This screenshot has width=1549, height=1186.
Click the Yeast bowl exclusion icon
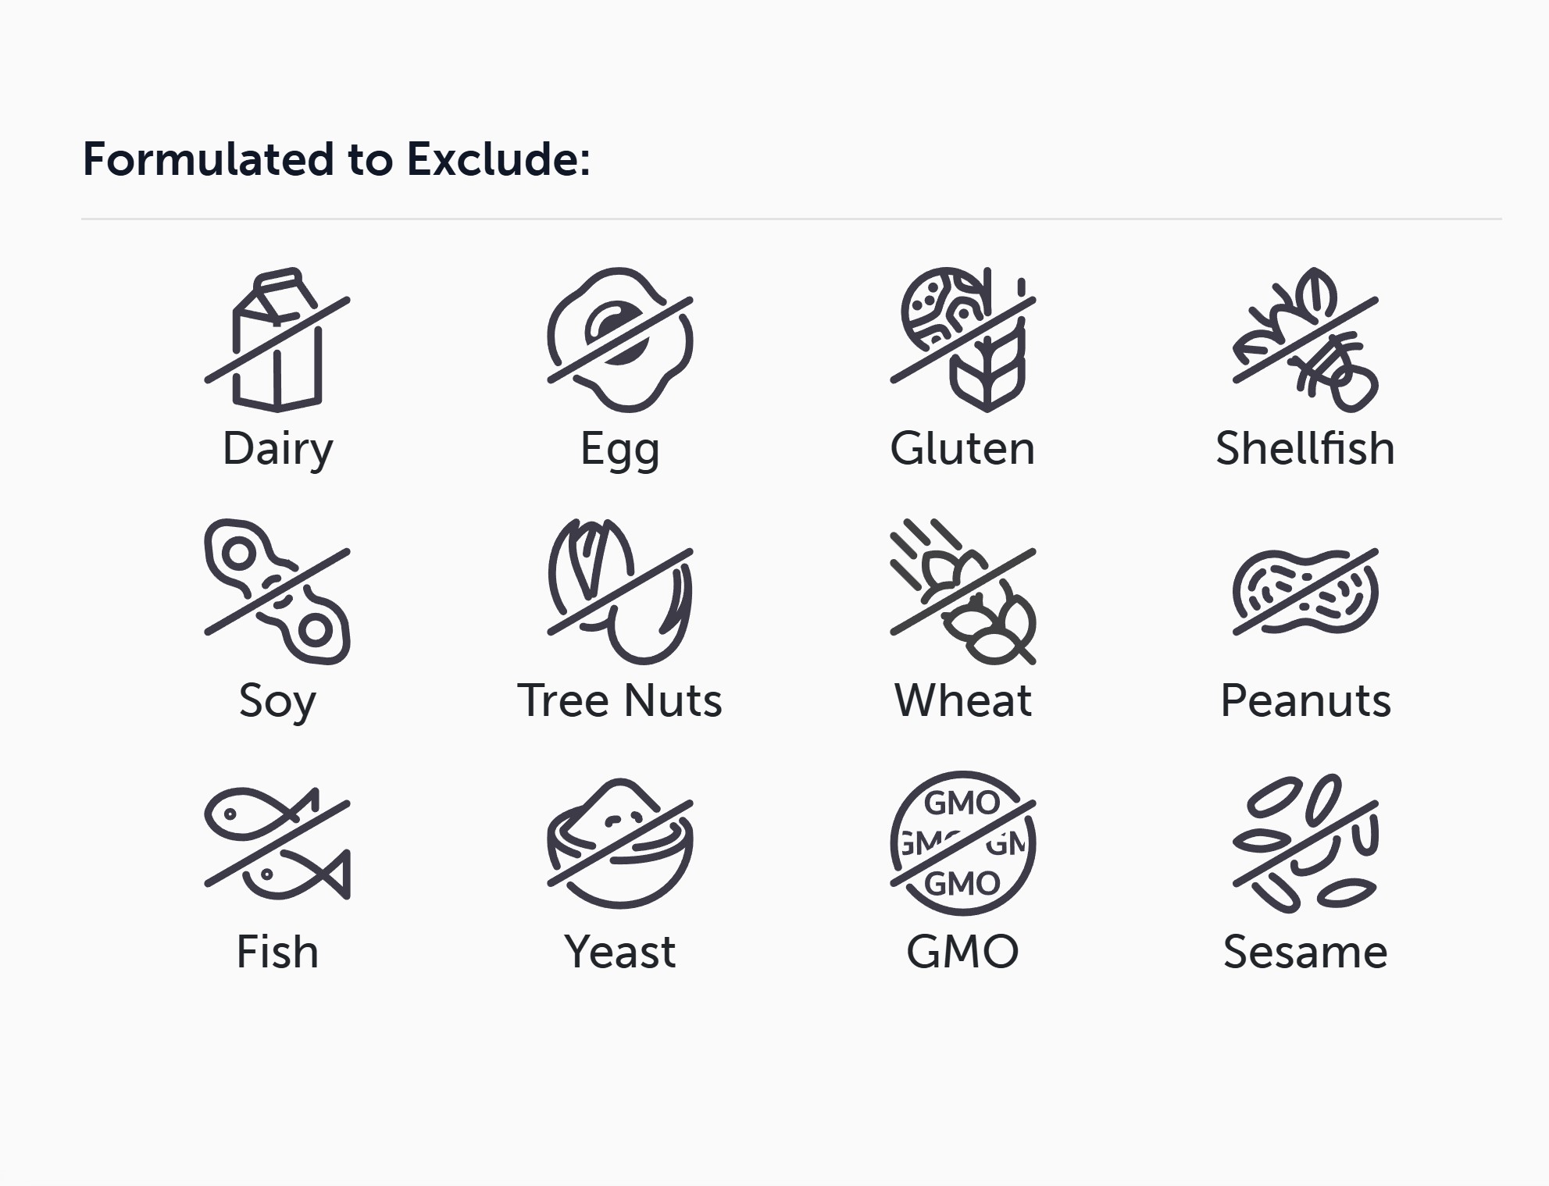pyautogui.click(x=620, y=843)
